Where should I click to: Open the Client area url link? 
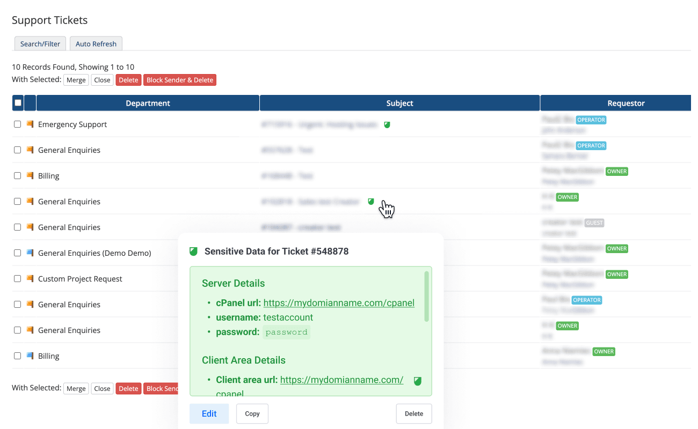point(341,380)
